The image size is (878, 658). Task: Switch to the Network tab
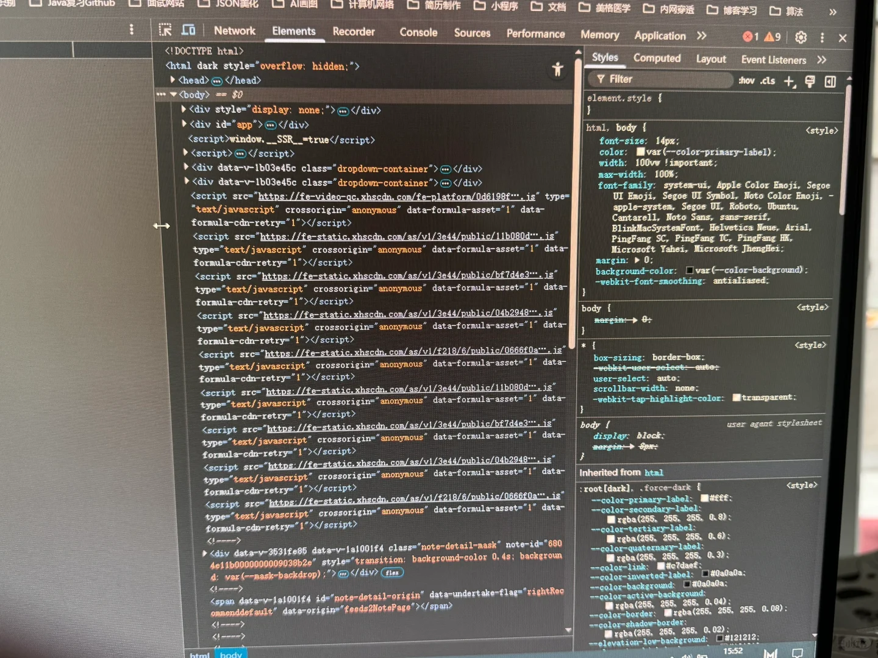(x=235, y=30)
